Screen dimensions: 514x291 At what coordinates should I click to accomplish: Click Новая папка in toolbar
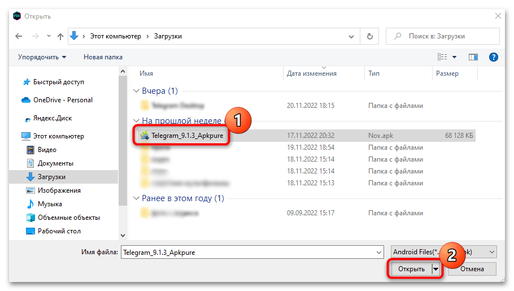(x=103, y=57)
